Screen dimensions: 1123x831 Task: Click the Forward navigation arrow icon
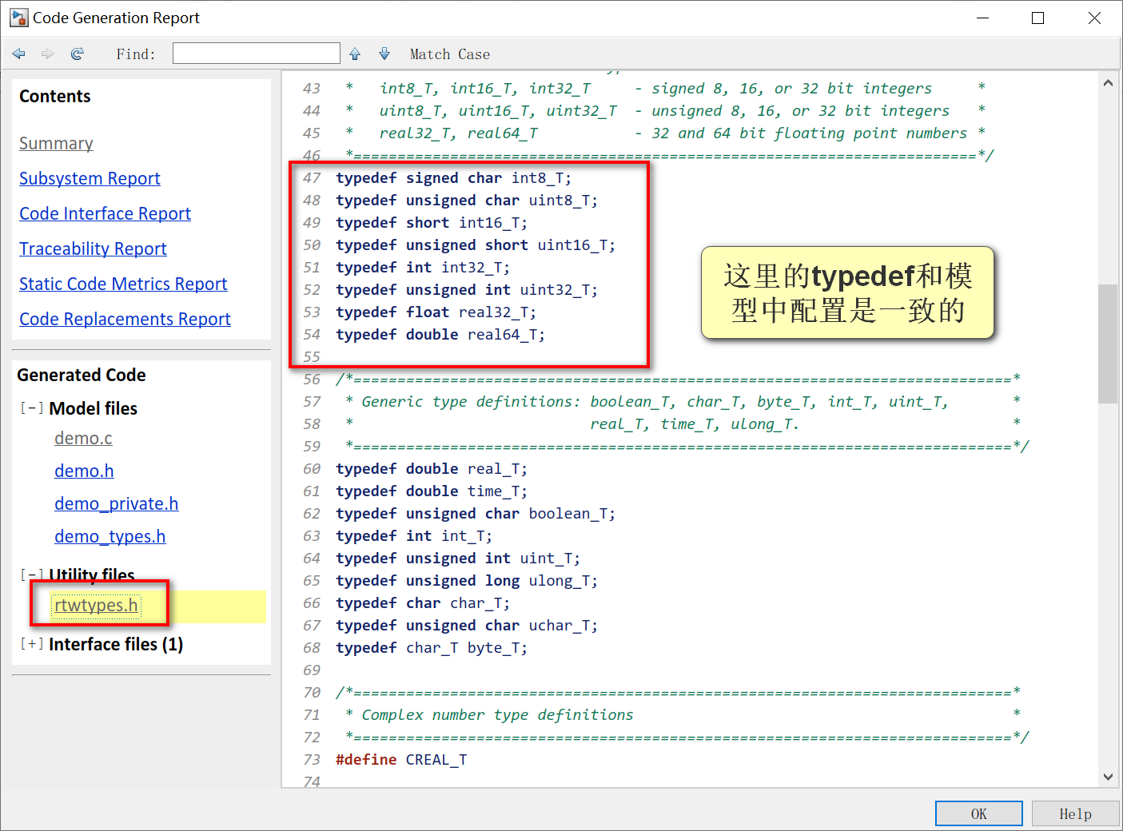[x=48, y=54]
